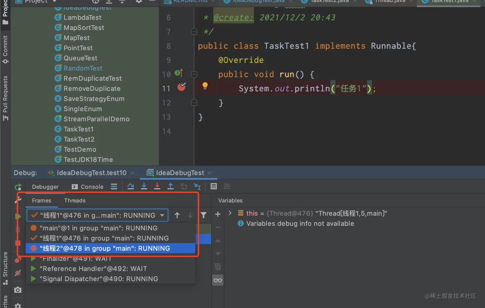
Task: Click the Step Out up-arrow icon
Action: (170, 186)
